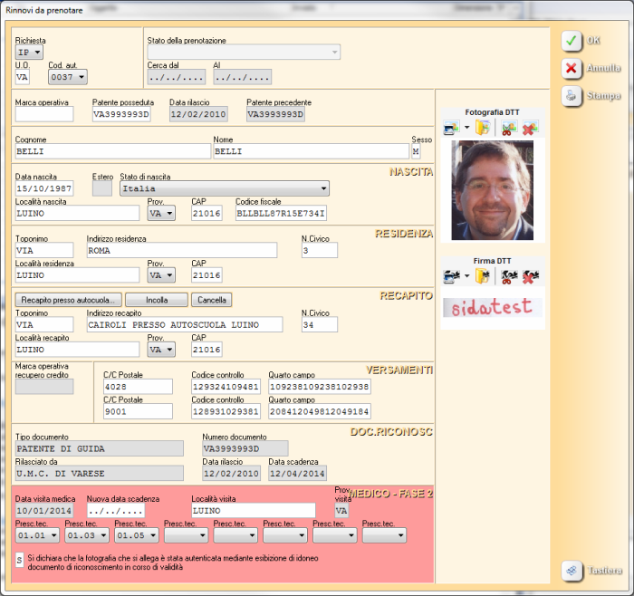Click the scan photo icon under Fotografia DTT
This screenshot has height=596, width=634.
(x=451, y=130)
